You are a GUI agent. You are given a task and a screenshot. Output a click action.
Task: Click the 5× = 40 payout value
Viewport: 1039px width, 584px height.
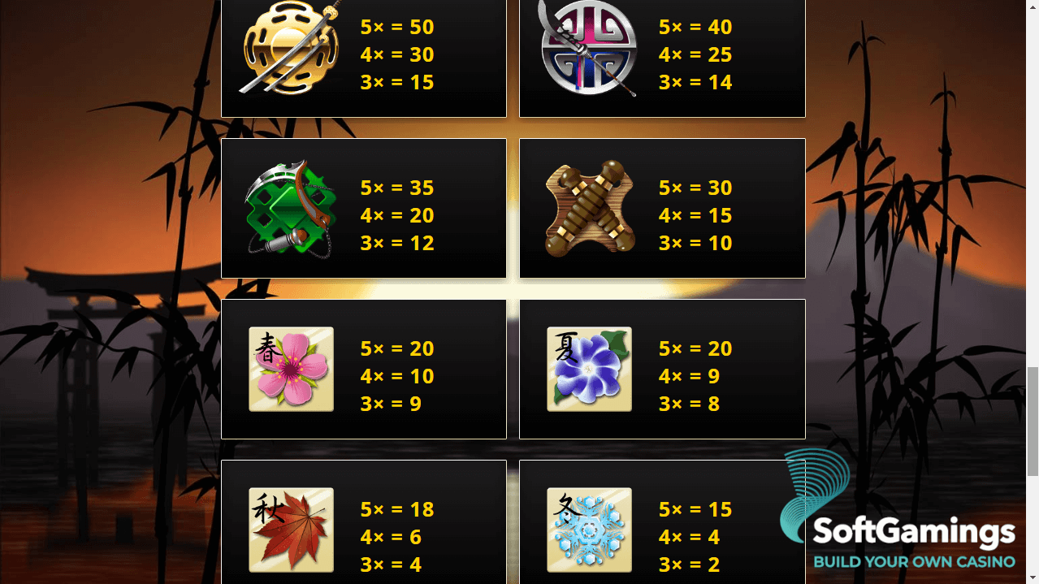[695, 27]
